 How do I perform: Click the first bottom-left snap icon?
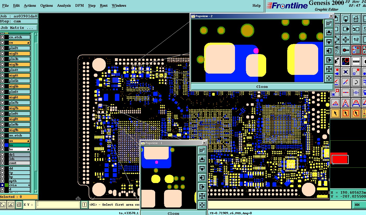(3, 205)
